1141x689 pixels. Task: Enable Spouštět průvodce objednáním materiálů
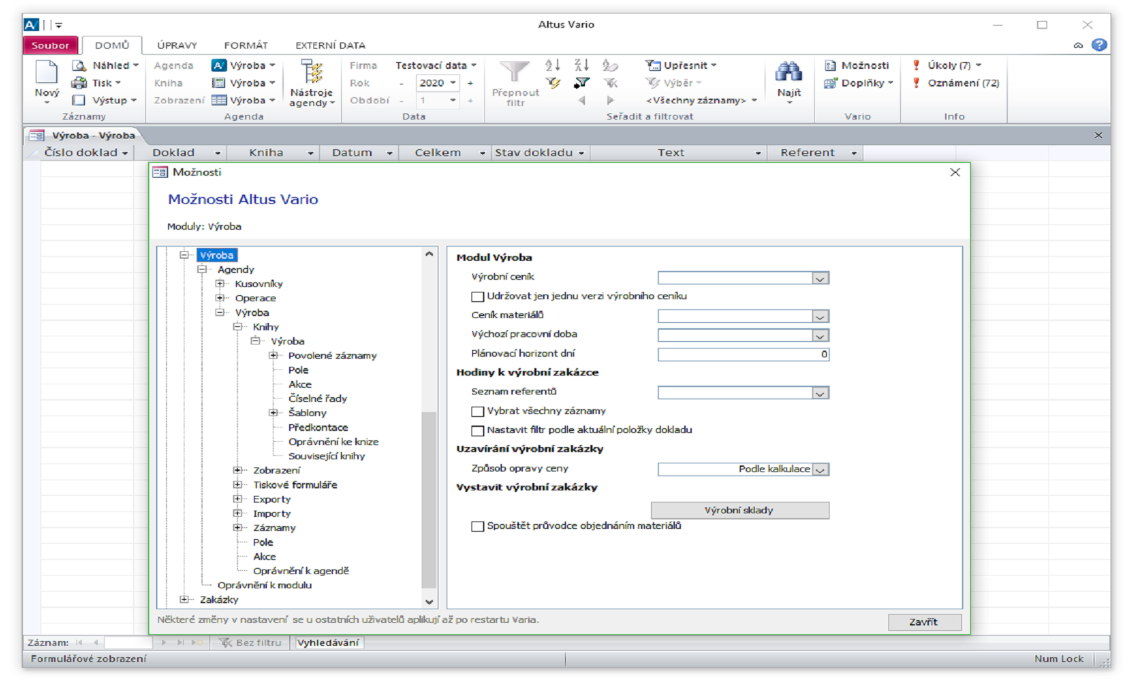coord(478,526)
